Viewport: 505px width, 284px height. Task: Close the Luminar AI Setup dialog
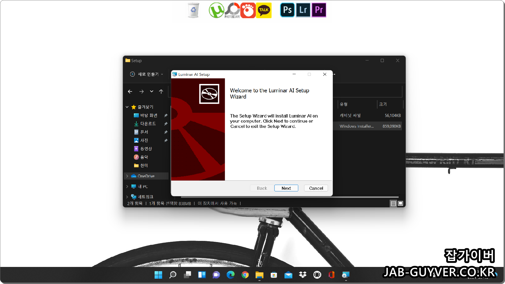point(325,74)
